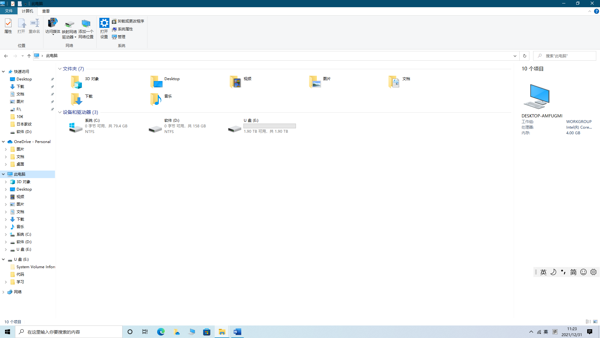Viewport: 600px width, 338px height.
Task: Open the address bar history dropdown
Action: 515,56
